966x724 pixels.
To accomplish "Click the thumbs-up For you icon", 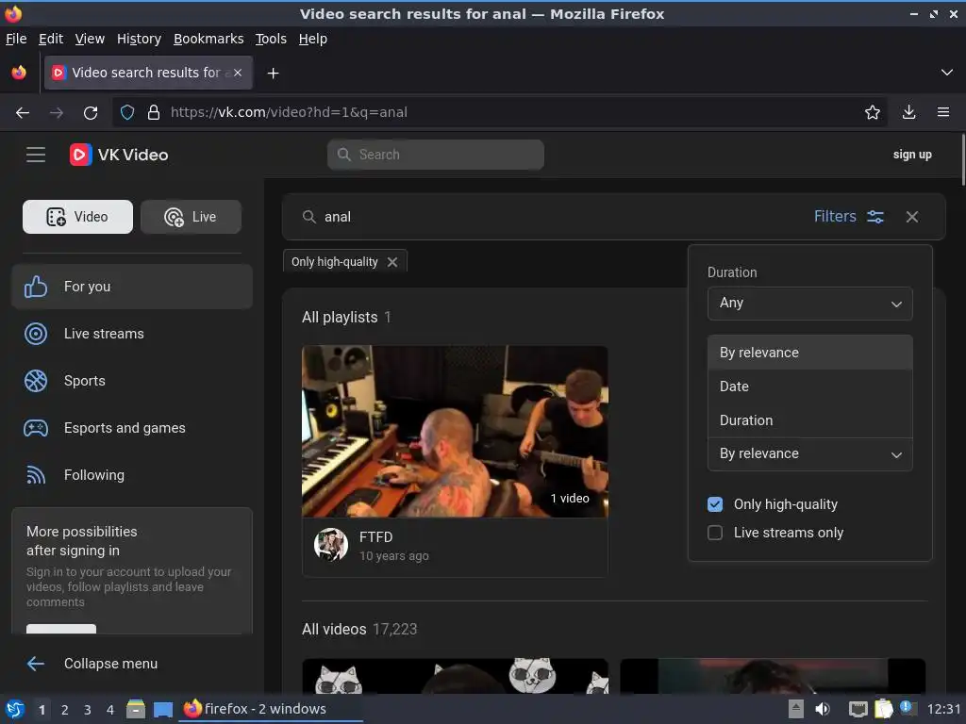I will point(36,287).
